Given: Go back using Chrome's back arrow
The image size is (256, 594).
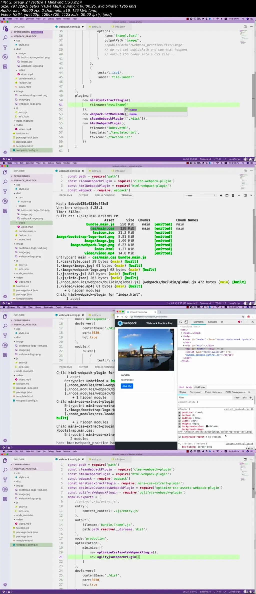Looking at the screenshot, I should click(118, 317).
